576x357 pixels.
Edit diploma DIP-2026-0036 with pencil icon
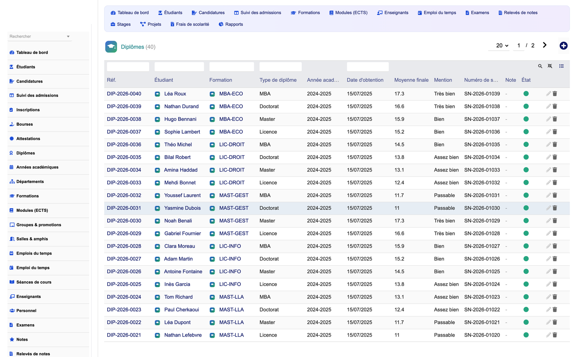548,144
